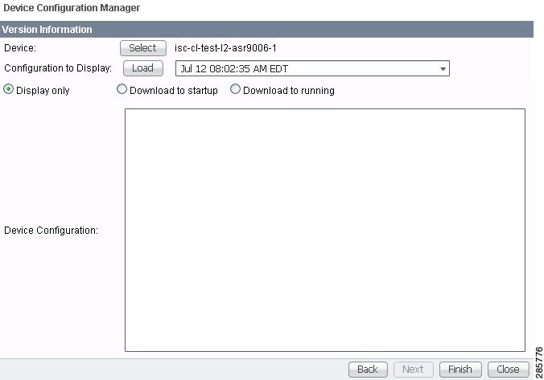Image resolution: width=544 pixels, height=380 pixels.
Task: Click the Device Configuration: field label
Action: pos(51,231)
